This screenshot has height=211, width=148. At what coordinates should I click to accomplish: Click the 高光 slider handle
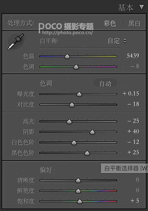coord(69,121)
